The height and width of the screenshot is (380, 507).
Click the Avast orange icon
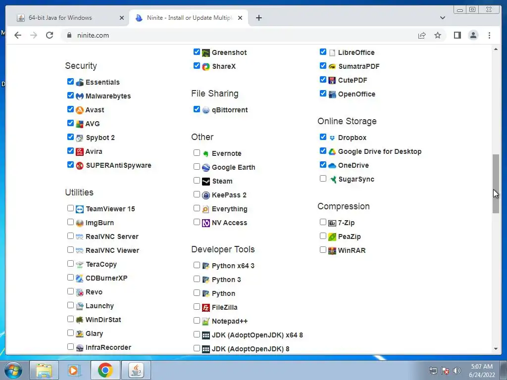80,110
